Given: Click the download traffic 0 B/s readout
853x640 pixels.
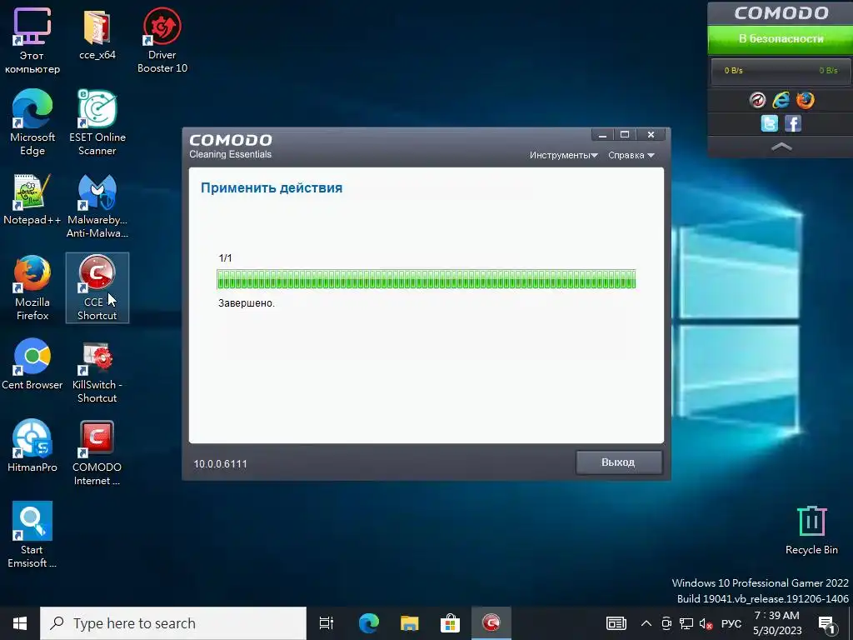Looking at the screenshot, I should click(x=733, y=71).
